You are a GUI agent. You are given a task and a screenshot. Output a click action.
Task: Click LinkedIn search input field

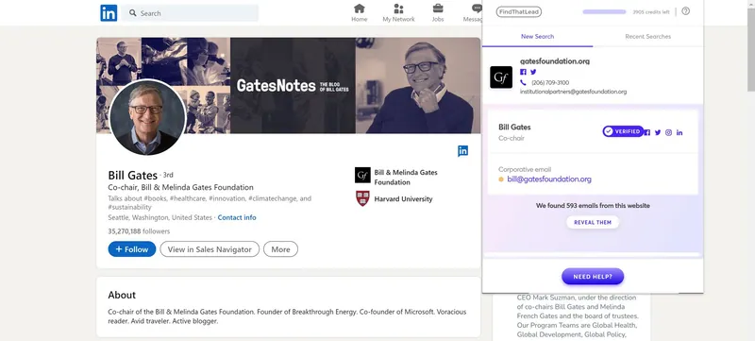click(x=190, y=13)
